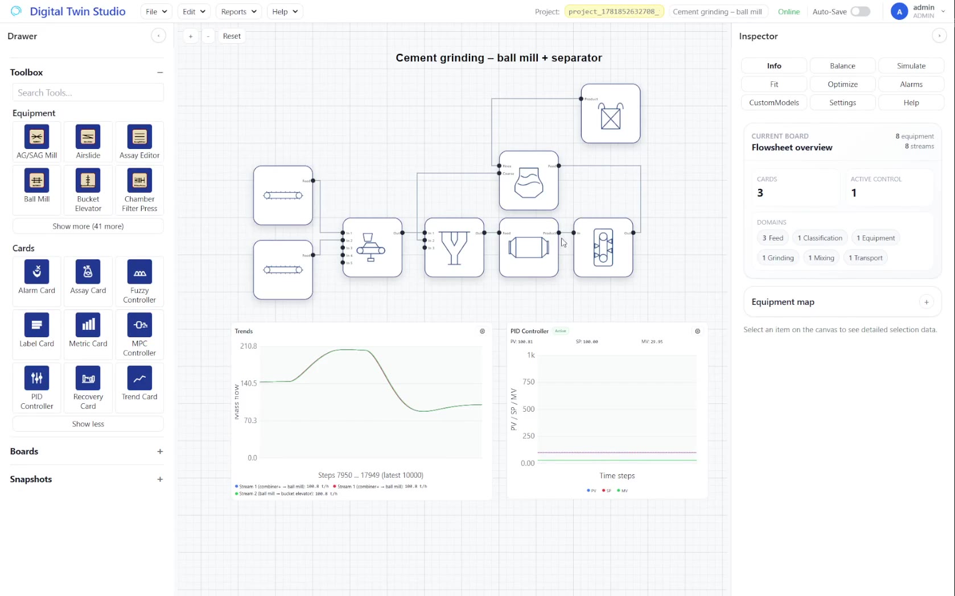This screenshot has height=596, width=955.
Task: Switch to the Simulate tab
Action: 911,66
